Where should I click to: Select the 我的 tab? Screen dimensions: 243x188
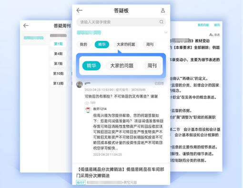point(83,44)
